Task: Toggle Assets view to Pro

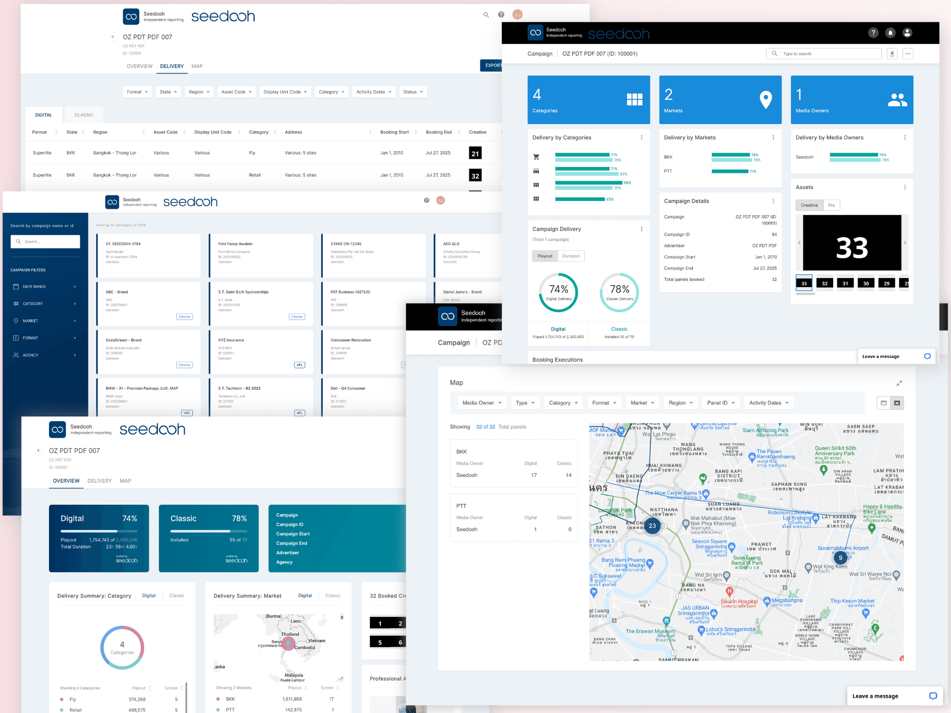Action: point(831,205)
